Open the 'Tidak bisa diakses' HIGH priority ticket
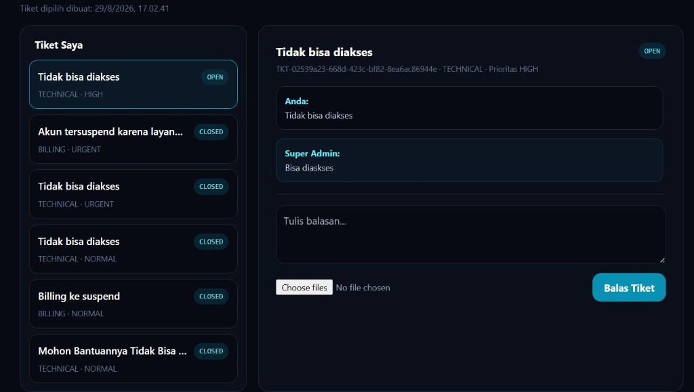The image size is (694, 392). 134,85
